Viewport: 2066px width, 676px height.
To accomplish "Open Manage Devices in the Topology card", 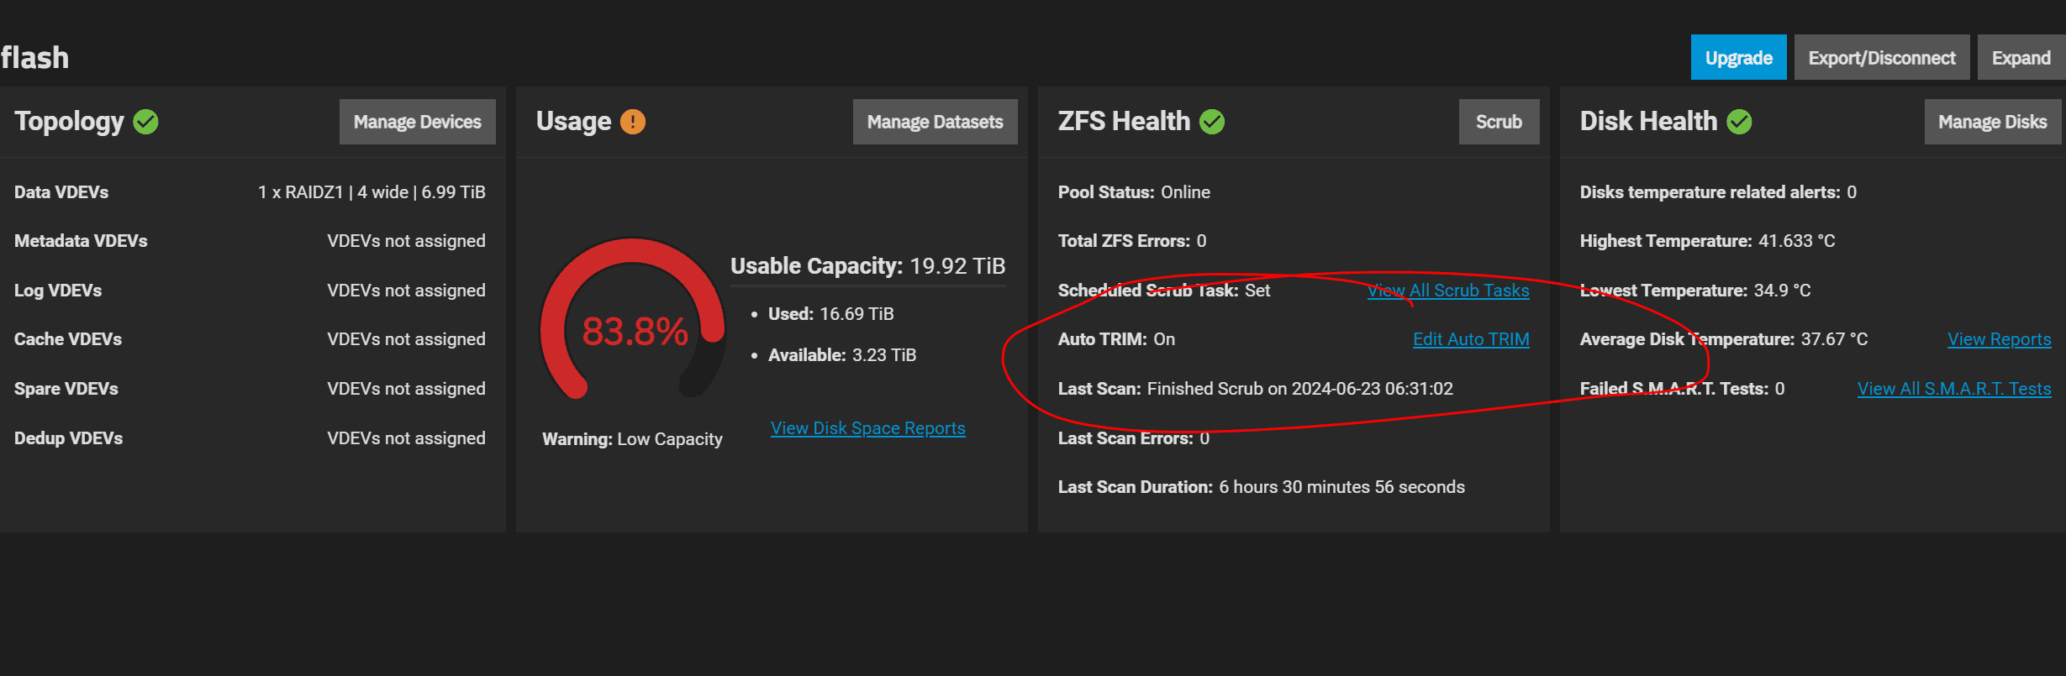I will [418, 122].
